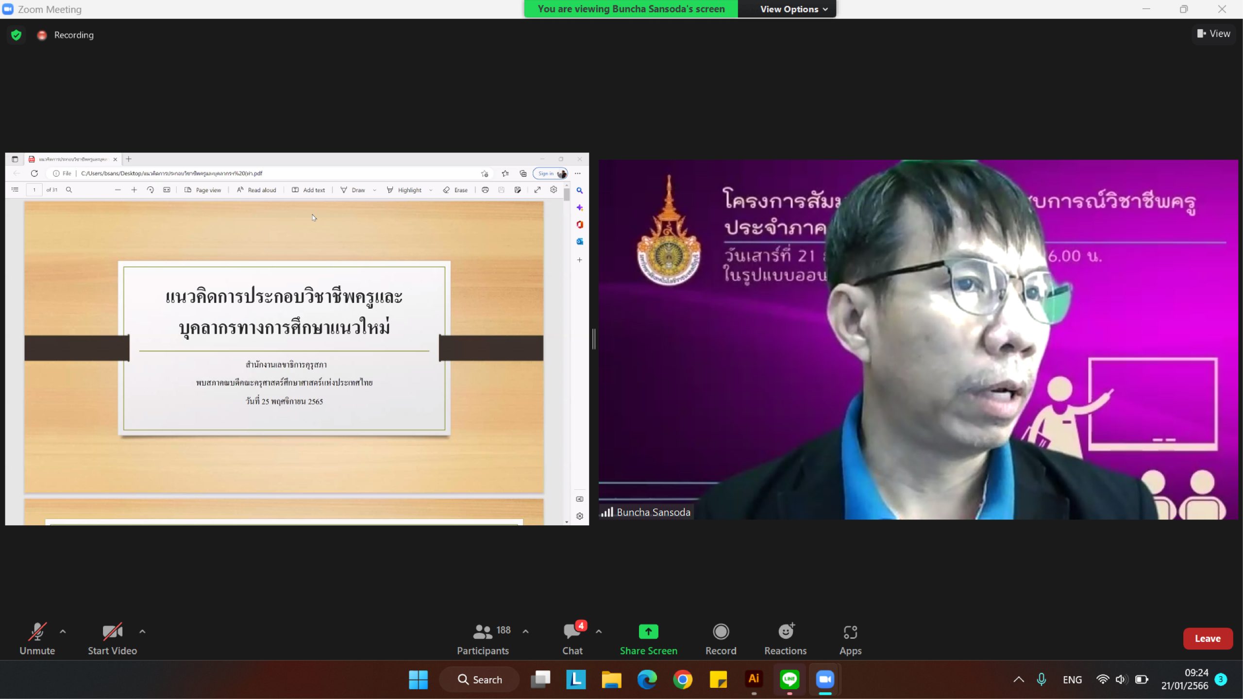
Task: Click the red Leave button
Action: 1208,638
